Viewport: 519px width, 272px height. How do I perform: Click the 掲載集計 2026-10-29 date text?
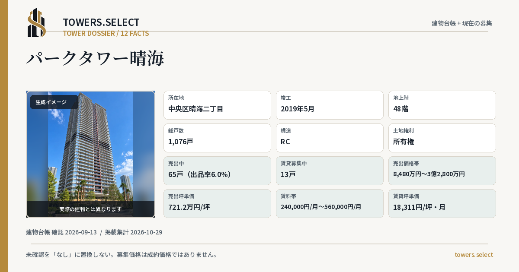[x=134, y=232]
